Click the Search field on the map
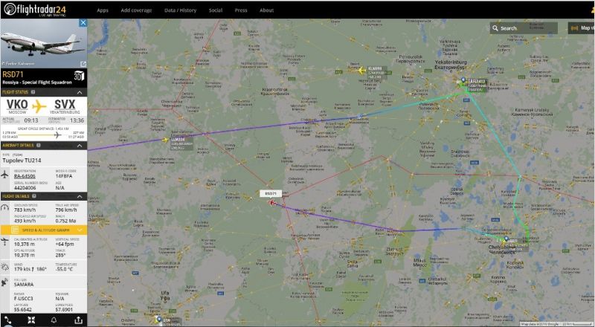This screenshot has height=327, width=595. (x=524, y=28)
